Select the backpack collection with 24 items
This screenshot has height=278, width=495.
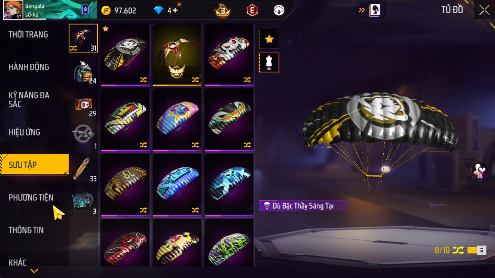click(83, 72)
